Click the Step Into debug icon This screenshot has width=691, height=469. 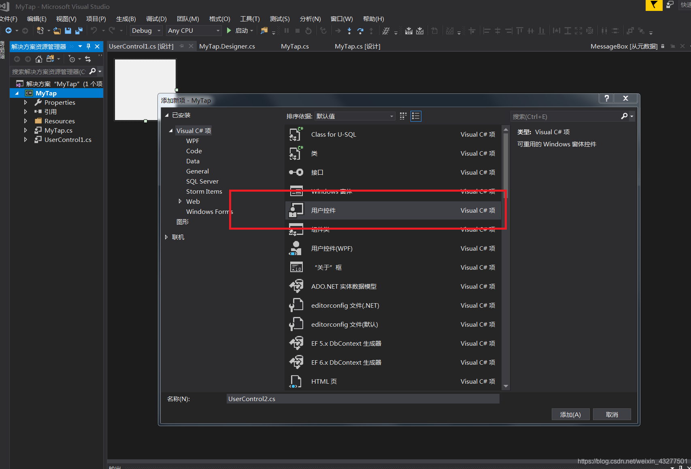click(349, 31)
